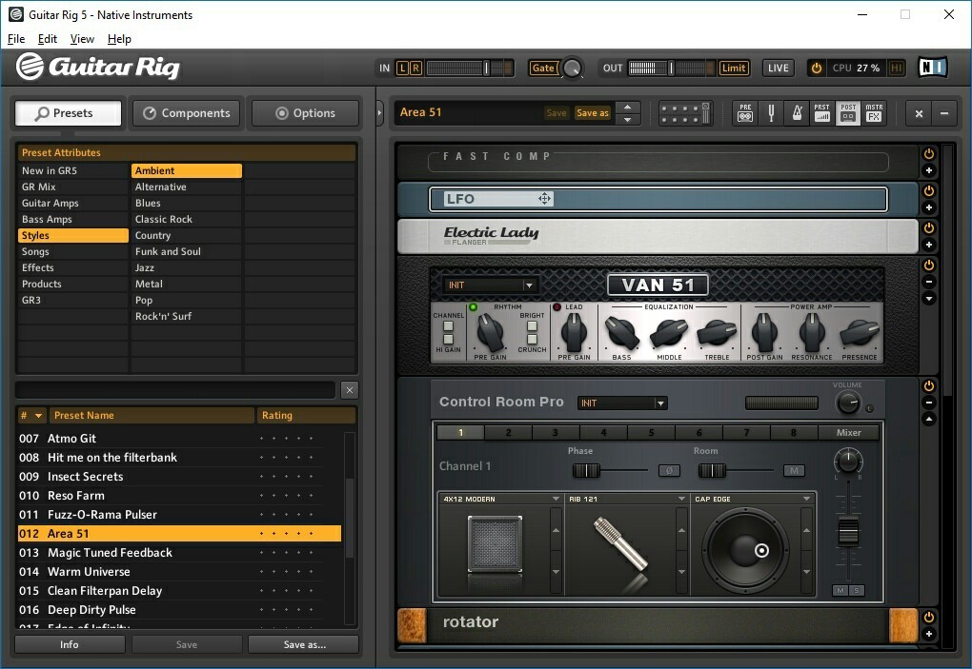The width and height of the screenshot is (972, 669).
Task: Open the File menu
Action: coord(16,39)
